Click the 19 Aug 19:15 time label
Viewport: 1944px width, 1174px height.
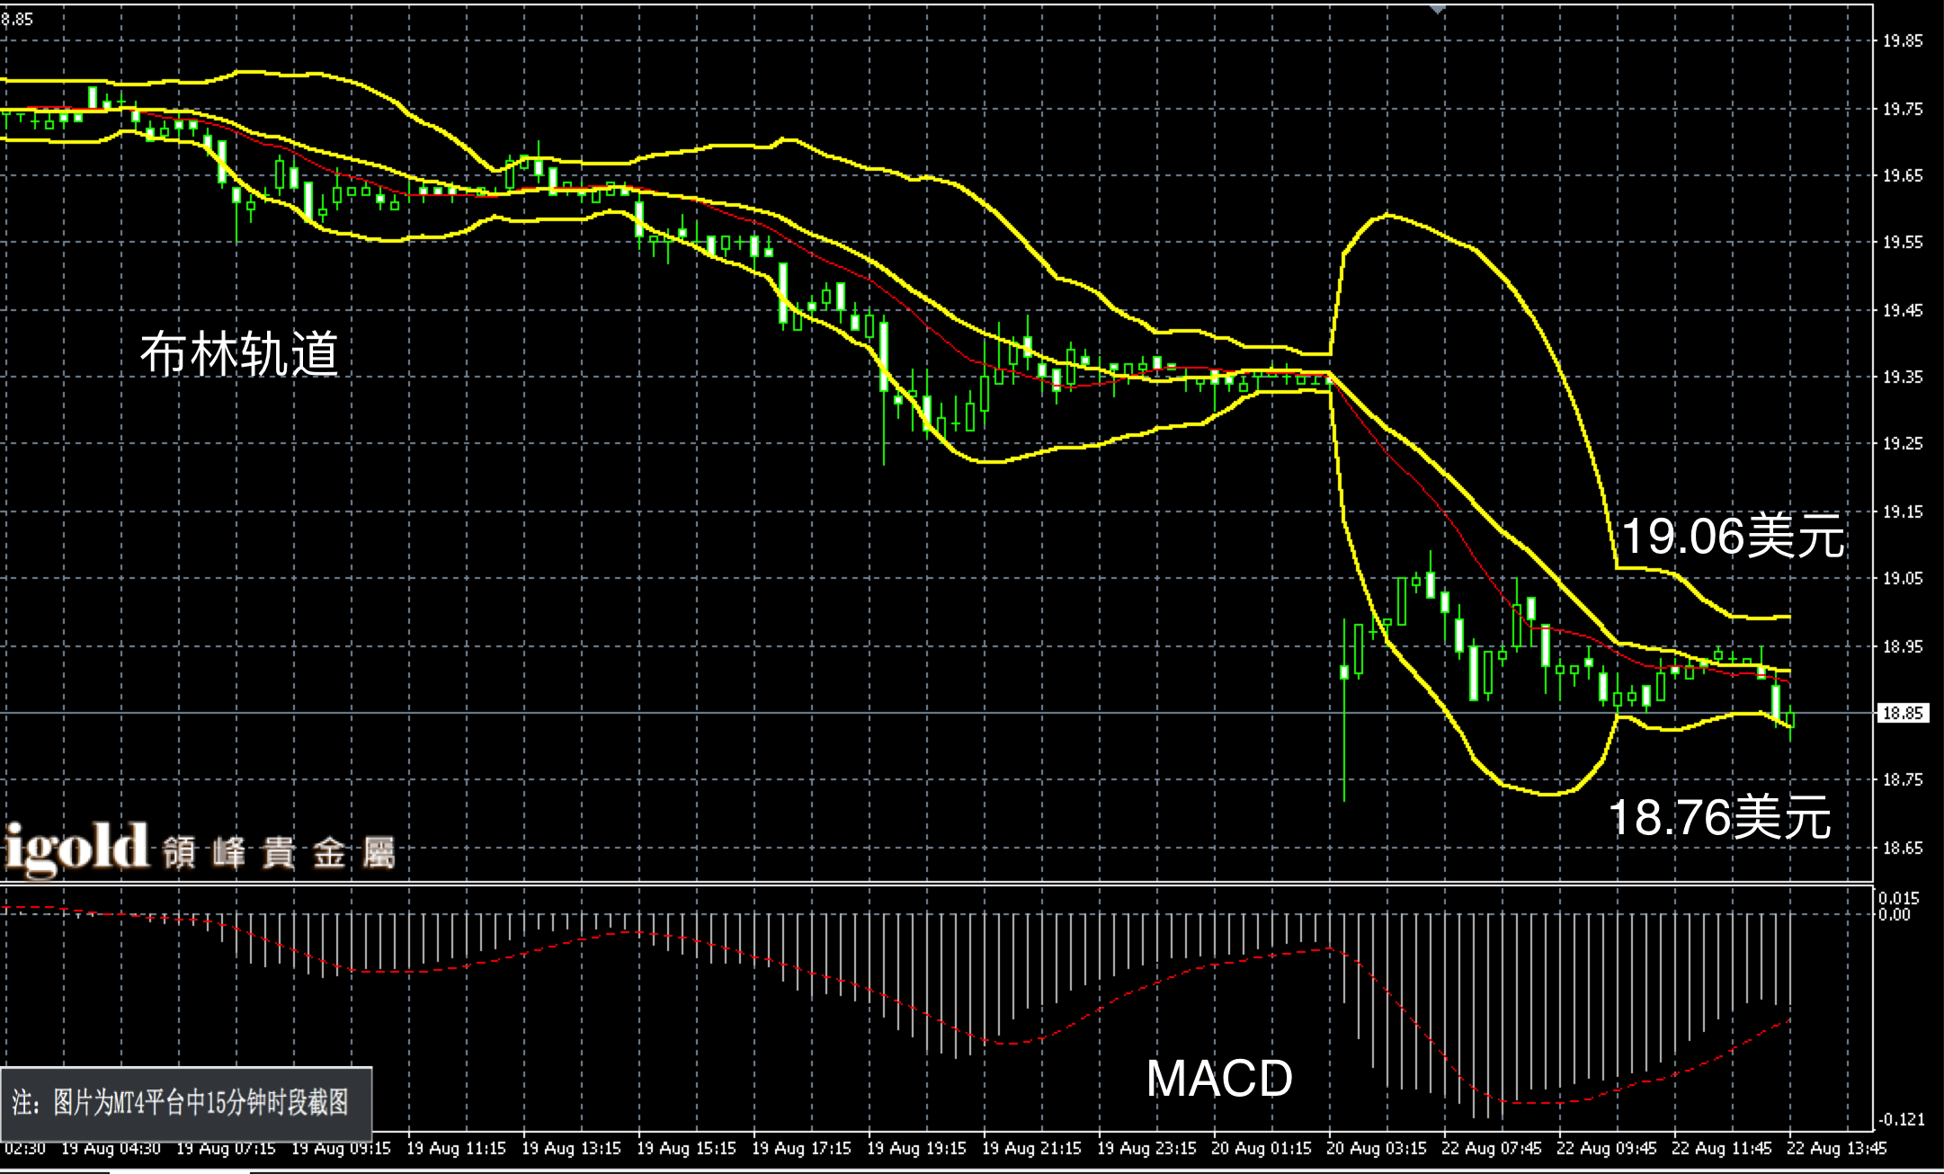pyautogui.click(x=916, y=1149)
